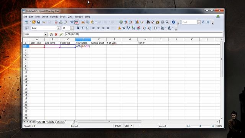Image resolution: width=245 pixels, height=138 pixels.
Task: Sort Descending
Action: 131,22
